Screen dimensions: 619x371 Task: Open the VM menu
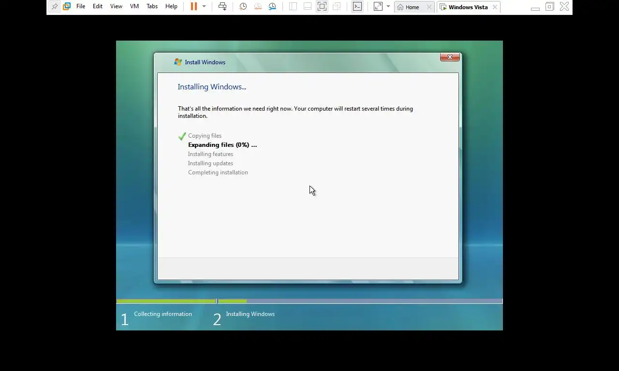[x=134, y=7]
